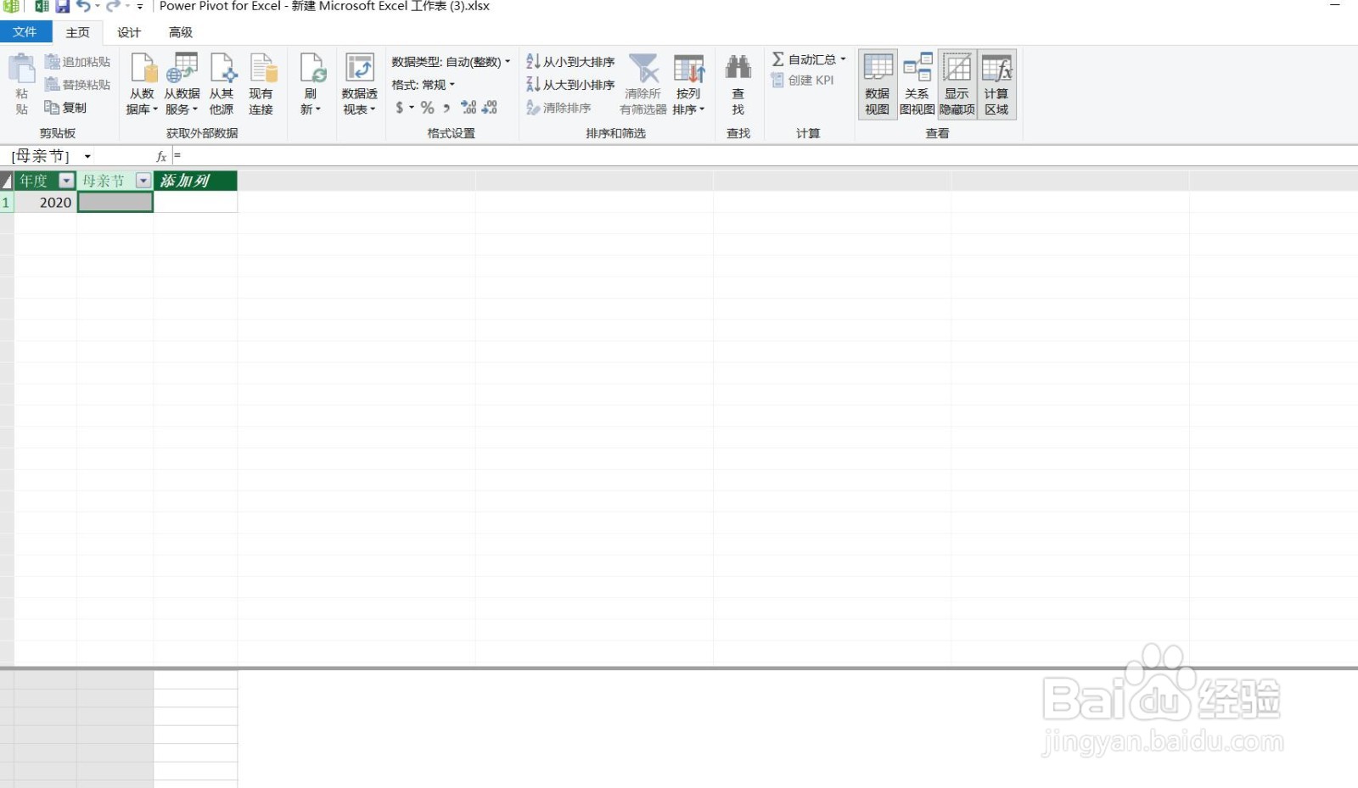Switch to the 主页 (Home) tab
The height and width of the screenshot is (788, 1358).
[x=78, y=32]
